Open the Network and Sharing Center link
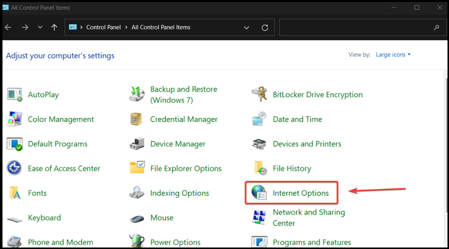 pyautogui.click(x=309, y=218)
